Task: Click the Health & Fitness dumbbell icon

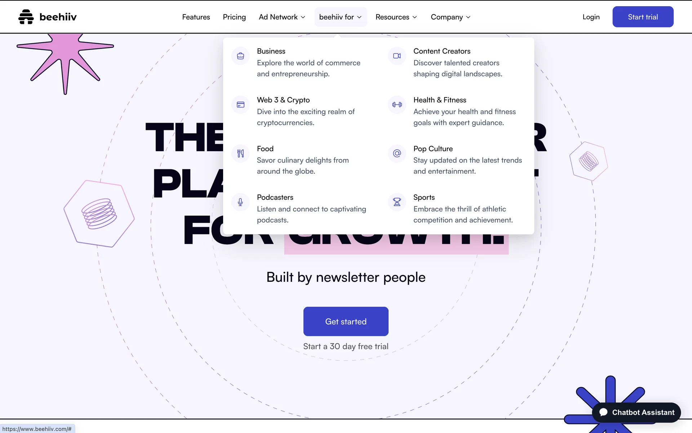Action: (x=397, y=105)
